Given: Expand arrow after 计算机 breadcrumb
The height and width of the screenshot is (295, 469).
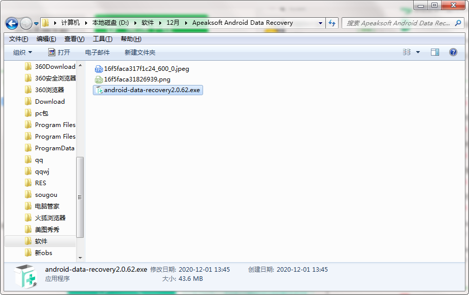Looking at the screenshot, I should (x=86, y=23).
